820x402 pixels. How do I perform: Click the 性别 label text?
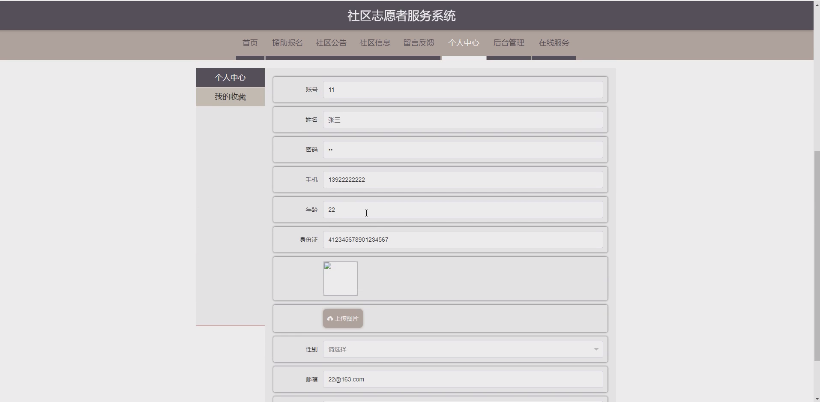point(311,349)
